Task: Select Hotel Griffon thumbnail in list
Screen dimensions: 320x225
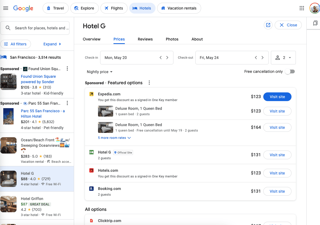Action: (x=8, y=204)
